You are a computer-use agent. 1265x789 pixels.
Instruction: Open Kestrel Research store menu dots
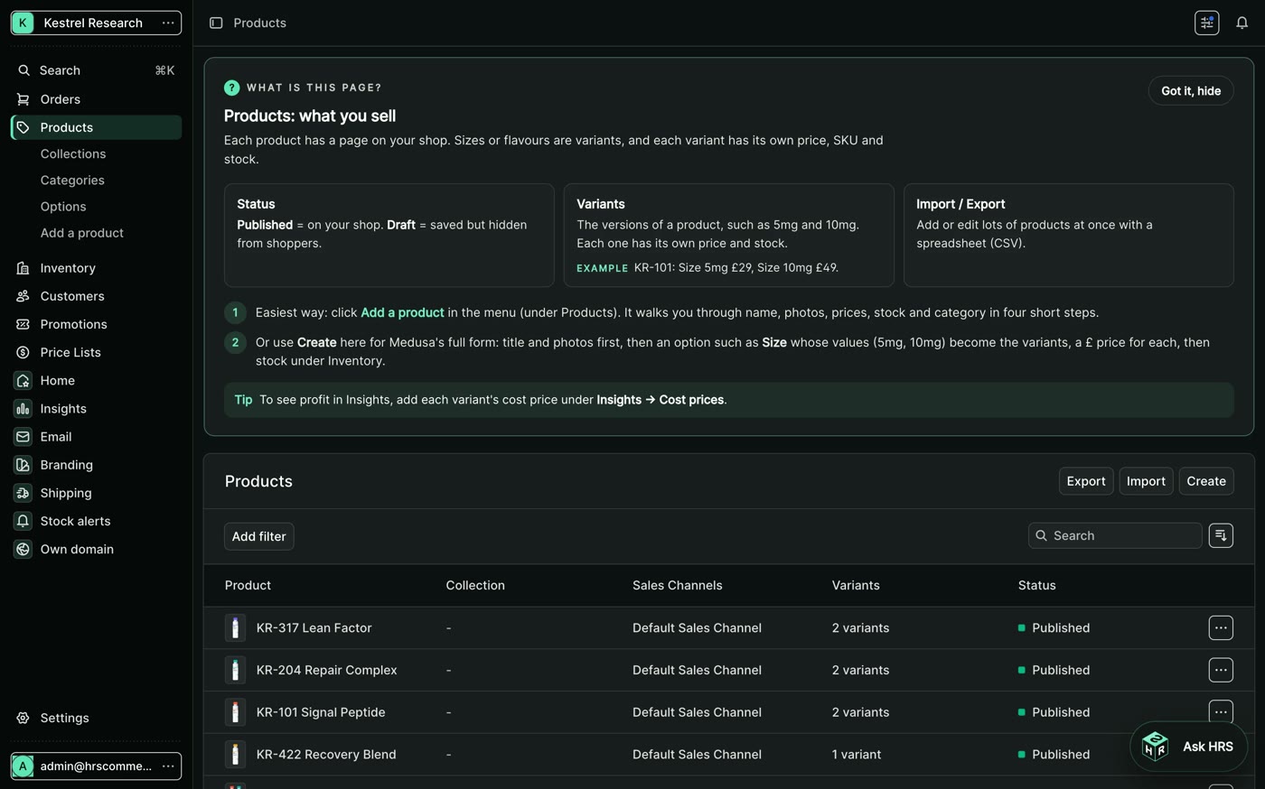pos(168,23)
